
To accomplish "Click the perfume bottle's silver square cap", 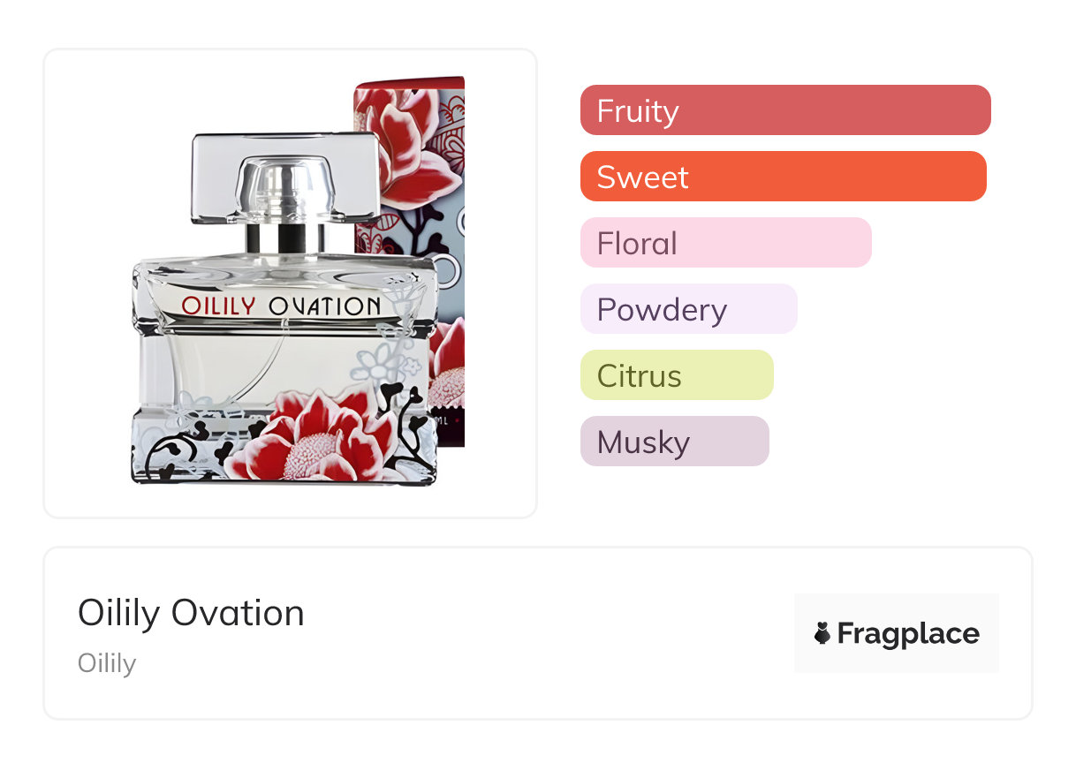I will [284, 177].
